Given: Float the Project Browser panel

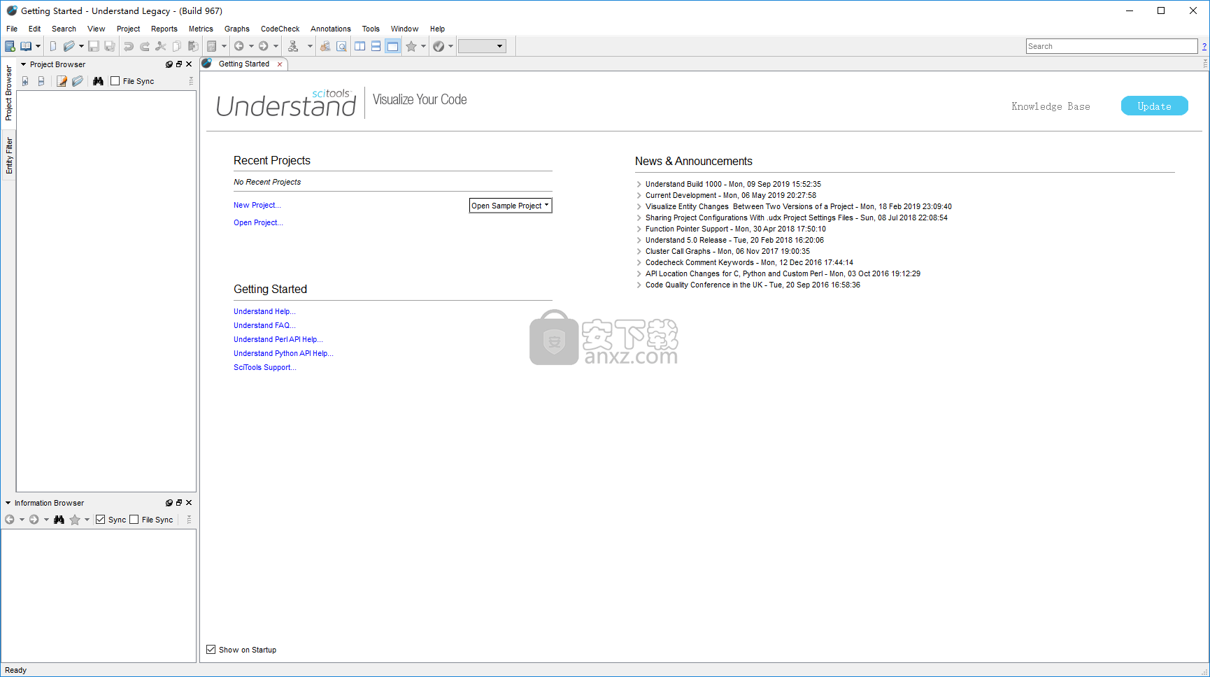Looking at the screenshot, I should pos(179,64).
